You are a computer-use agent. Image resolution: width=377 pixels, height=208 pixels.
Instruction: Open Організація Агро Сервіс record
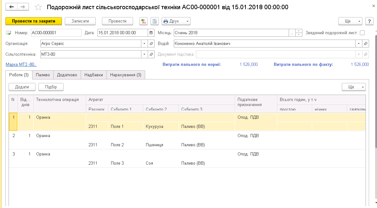(x=151, y=44)
